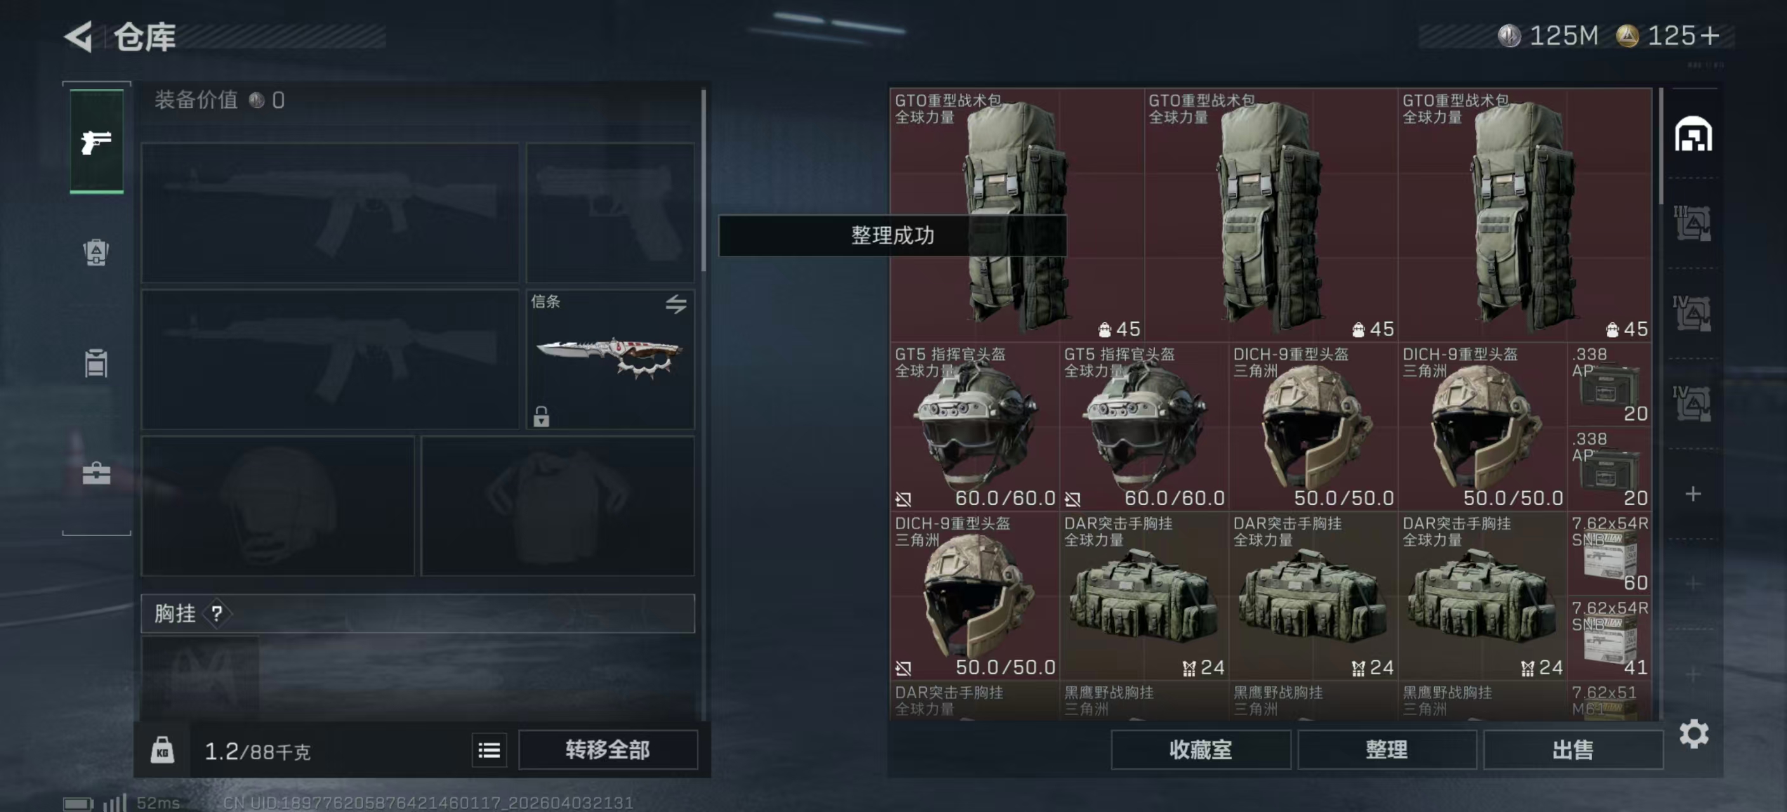The height and width of the screenshot is (812, 1787).
Task: Click the 整理 sort button
Action: [1387, 750]
